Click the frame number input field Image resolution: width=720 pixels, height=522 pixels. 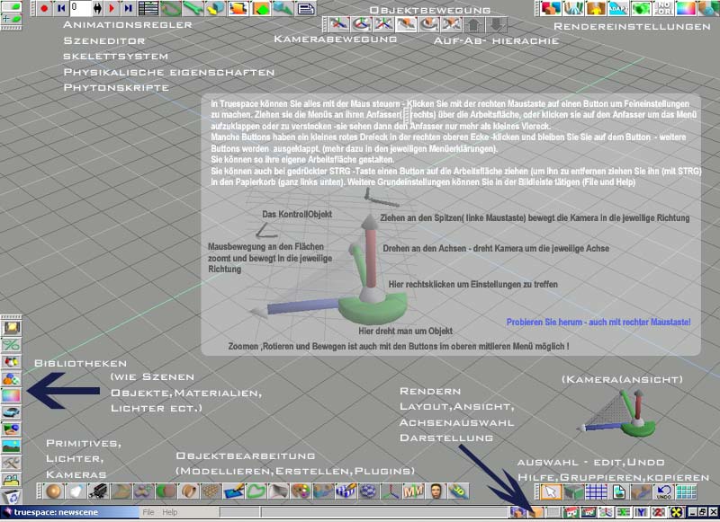pos(80,8)
